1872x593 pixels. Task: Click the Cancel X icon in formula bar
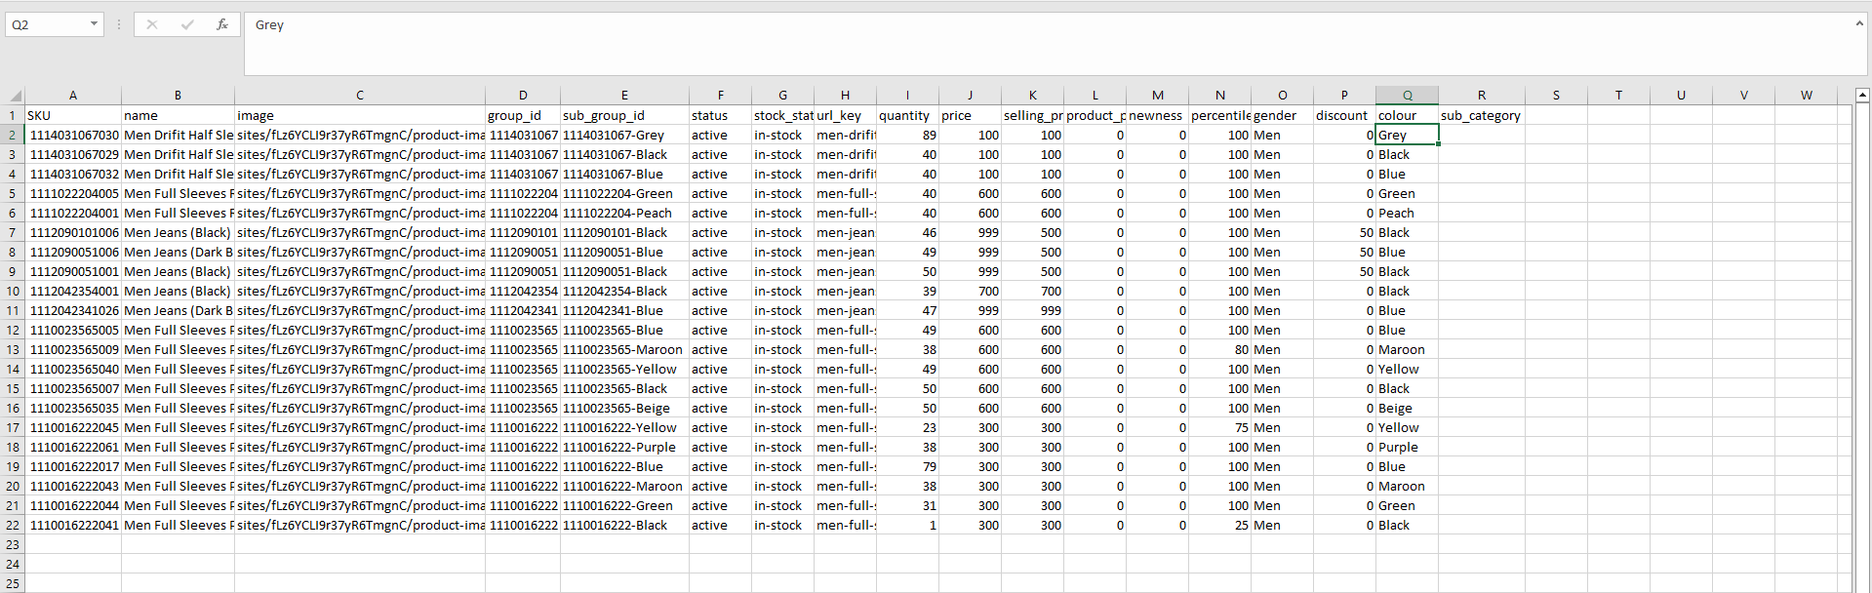point(152,24)
